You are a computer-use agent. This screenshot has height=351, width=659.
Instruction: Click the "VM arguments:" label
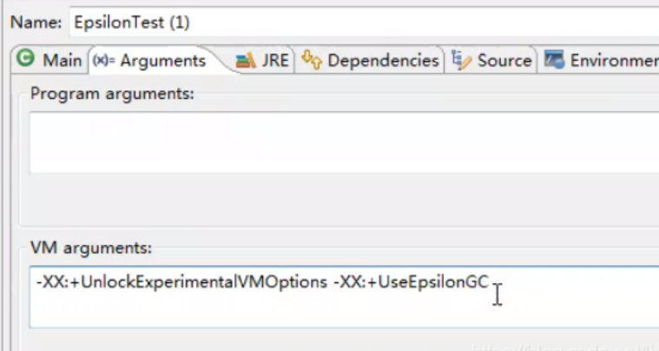[91, 248]
